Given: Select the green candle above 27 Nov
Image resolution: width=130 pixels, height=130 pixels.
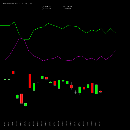Looking at the screenshot, I should coord(80,90).
